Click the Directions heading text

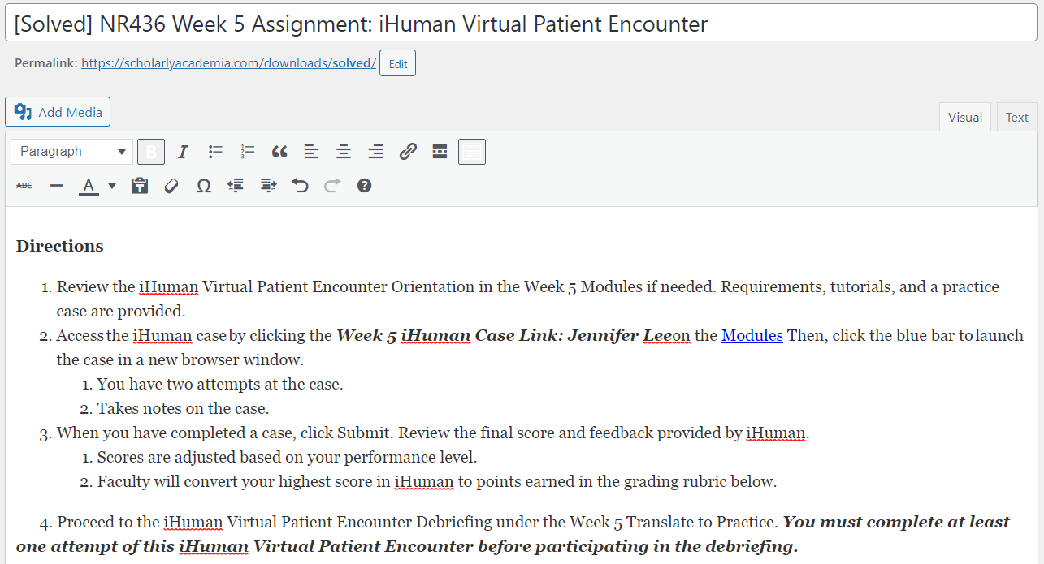coord(60,246)
